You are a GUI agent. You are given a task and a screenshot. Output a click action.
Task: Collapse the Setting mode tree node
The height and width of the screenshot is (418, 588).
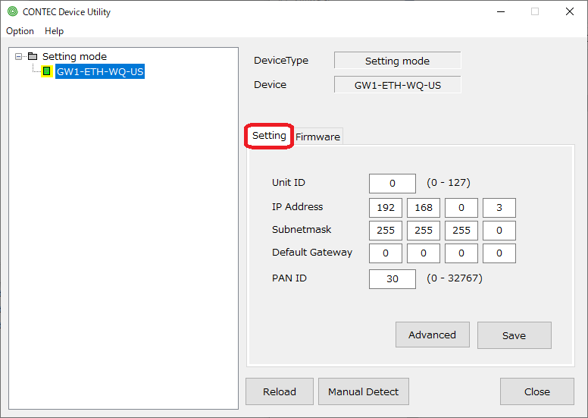click(18, 57)
